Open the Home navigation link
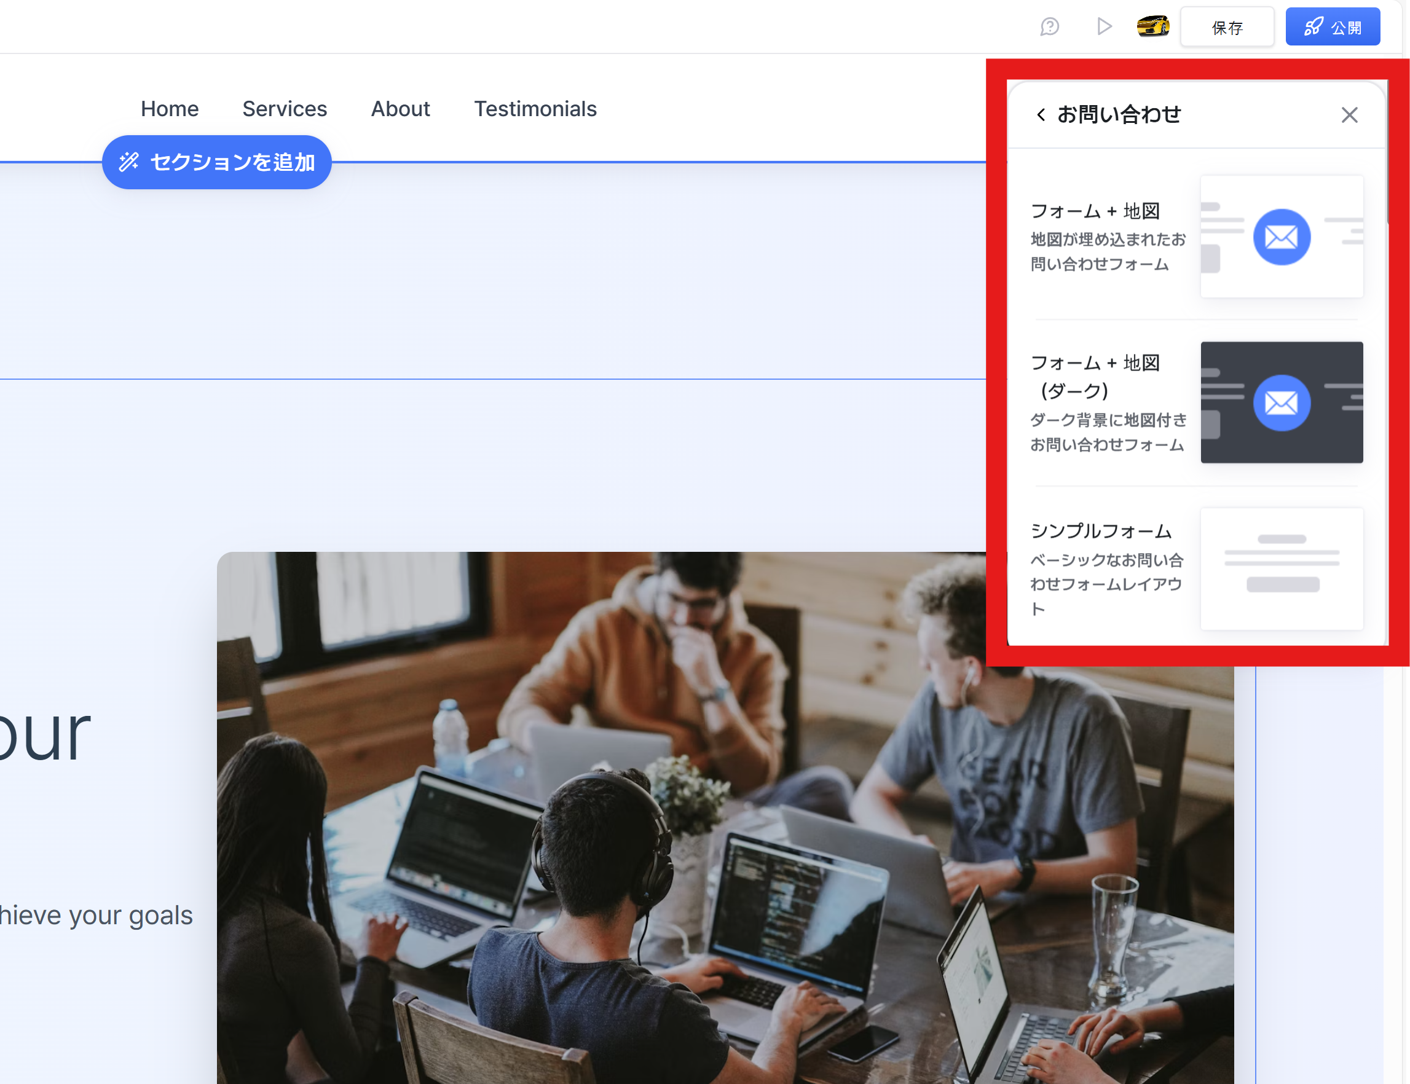The width and height of the screenshot is (1410, 1084). (x=170, y=109)
